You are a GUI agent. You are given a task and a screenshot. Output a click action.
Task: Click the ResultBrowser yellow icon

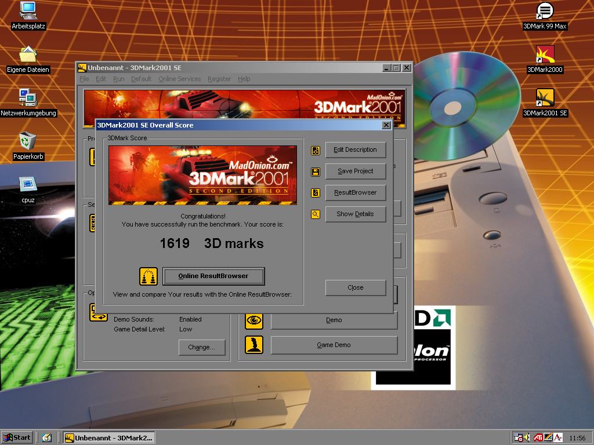[x=316, y=193]
